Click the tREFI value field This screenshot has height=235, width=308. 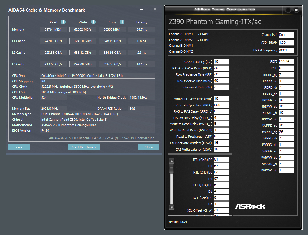[x=286, y=61]
